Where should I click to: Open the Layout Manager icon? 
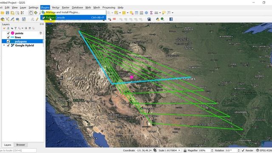17,13
